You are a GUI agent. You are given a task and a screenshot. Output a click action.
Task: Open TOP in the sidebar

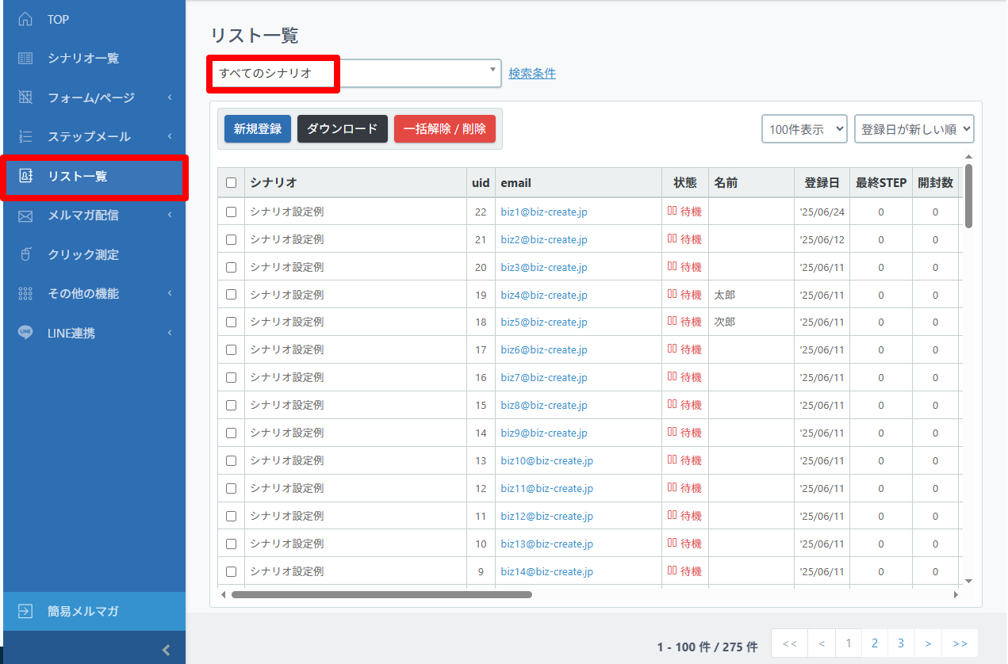(x=94, y=19)
